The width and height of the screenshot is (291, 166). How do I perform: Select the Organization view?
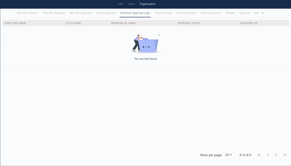(147, 4)
